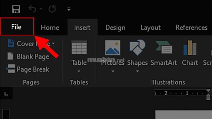
Task: Click the Cover Page document icon
Action: pyautogui.click(x=11, y=43)
